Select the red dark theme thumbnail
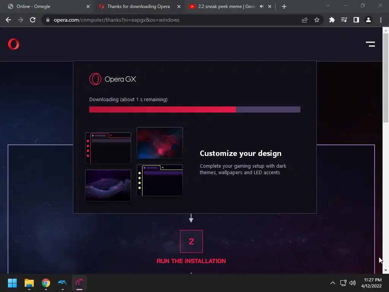Screen dimensions: 389x292 coord(108,148)
